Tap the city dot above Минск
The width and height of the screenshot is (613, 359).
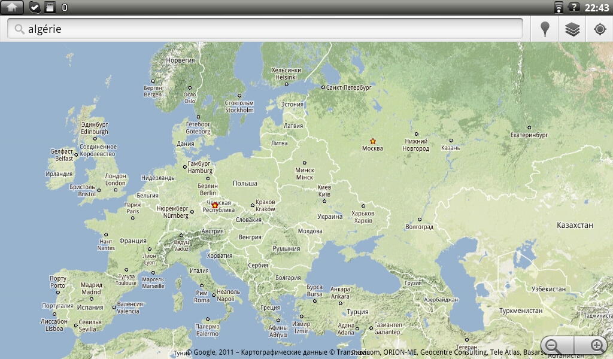305,163
